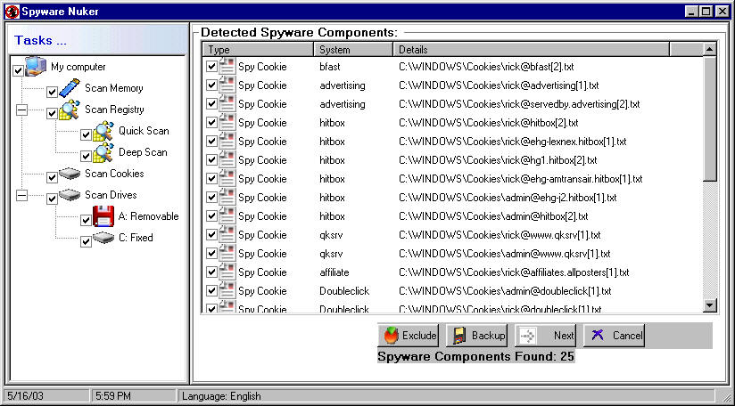
Task: Click cookie icon for rick@www.qksrv row
Action: click(227, 234)
